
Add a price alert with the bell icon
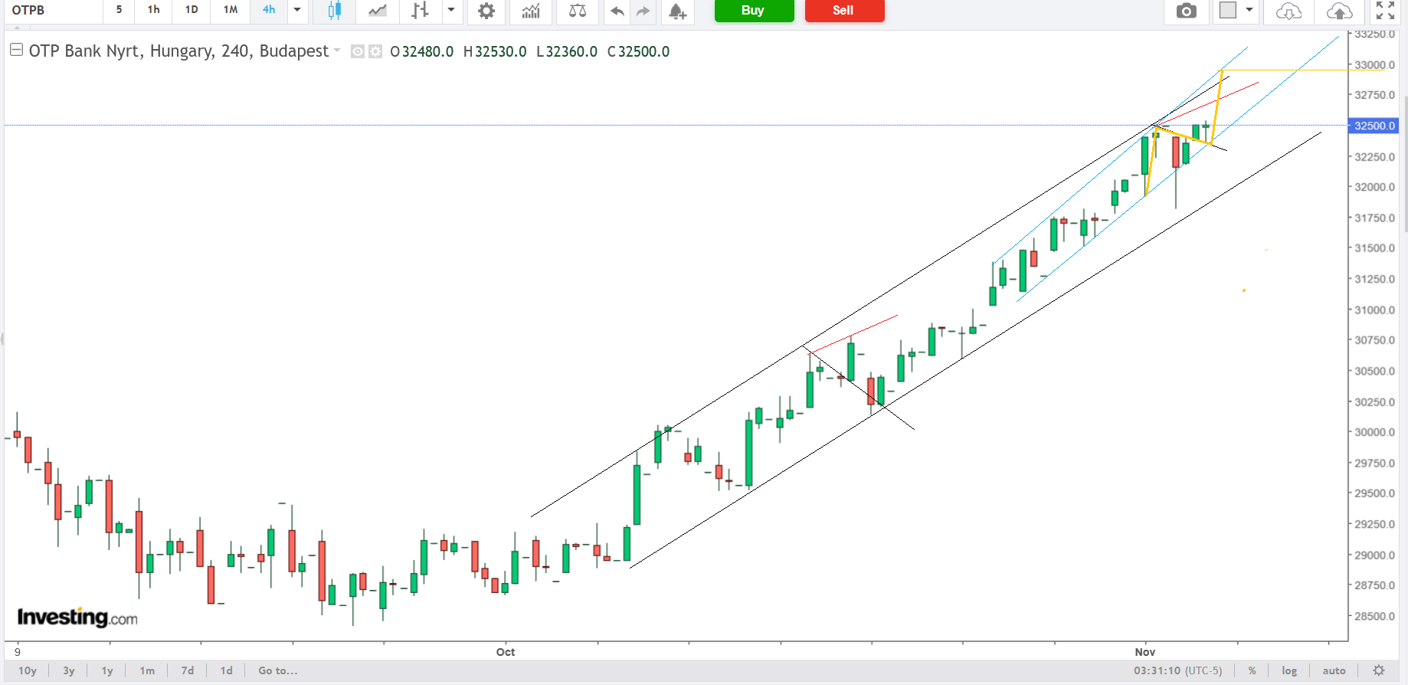pos(676,11)
